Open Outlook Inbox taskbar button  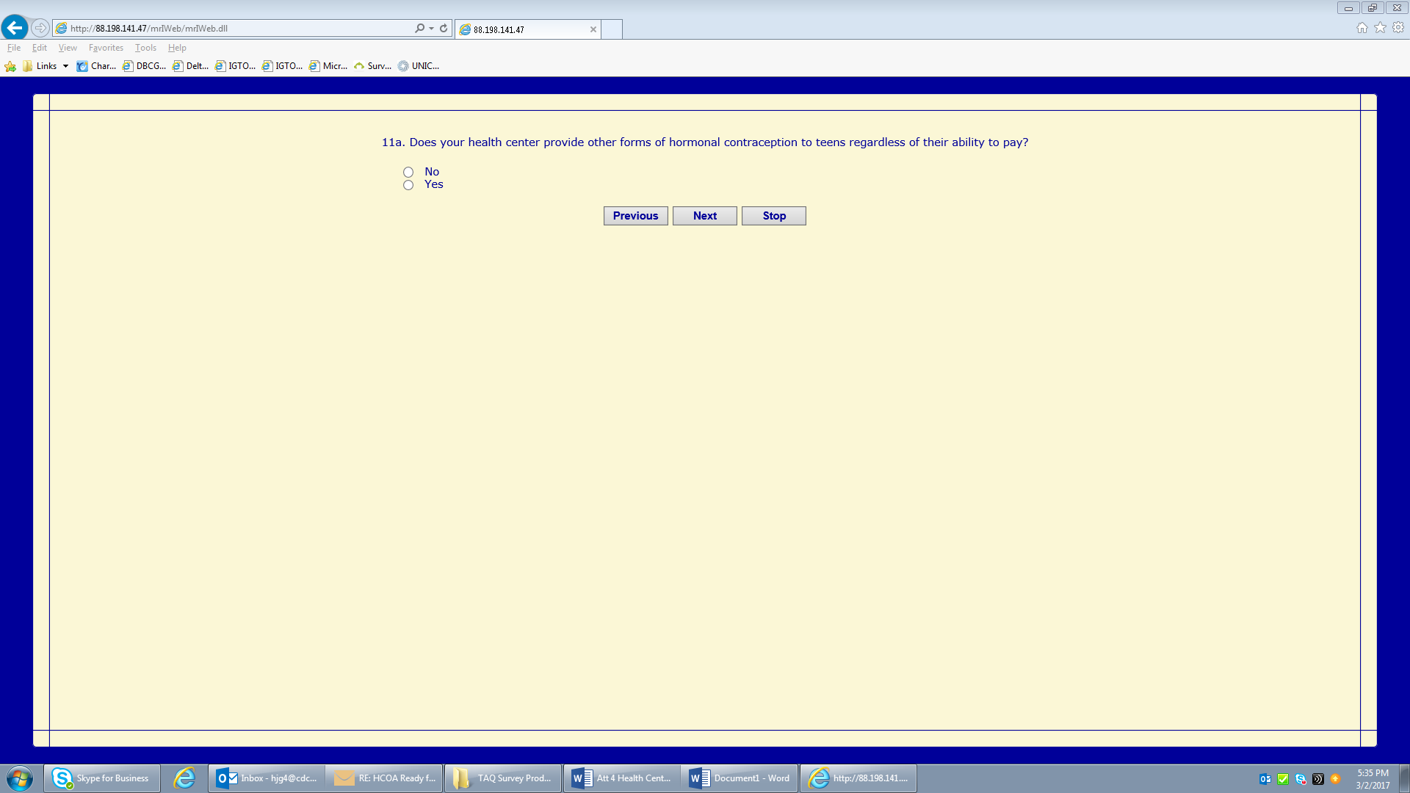(267, 778)
